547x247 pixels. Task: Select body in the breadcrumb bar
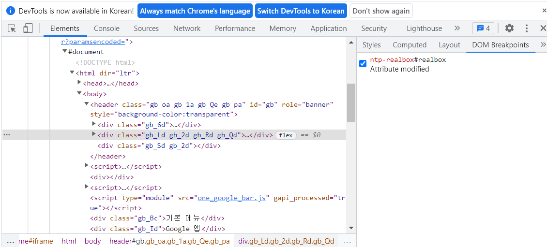pyautogui.click(x=93, y=241)
